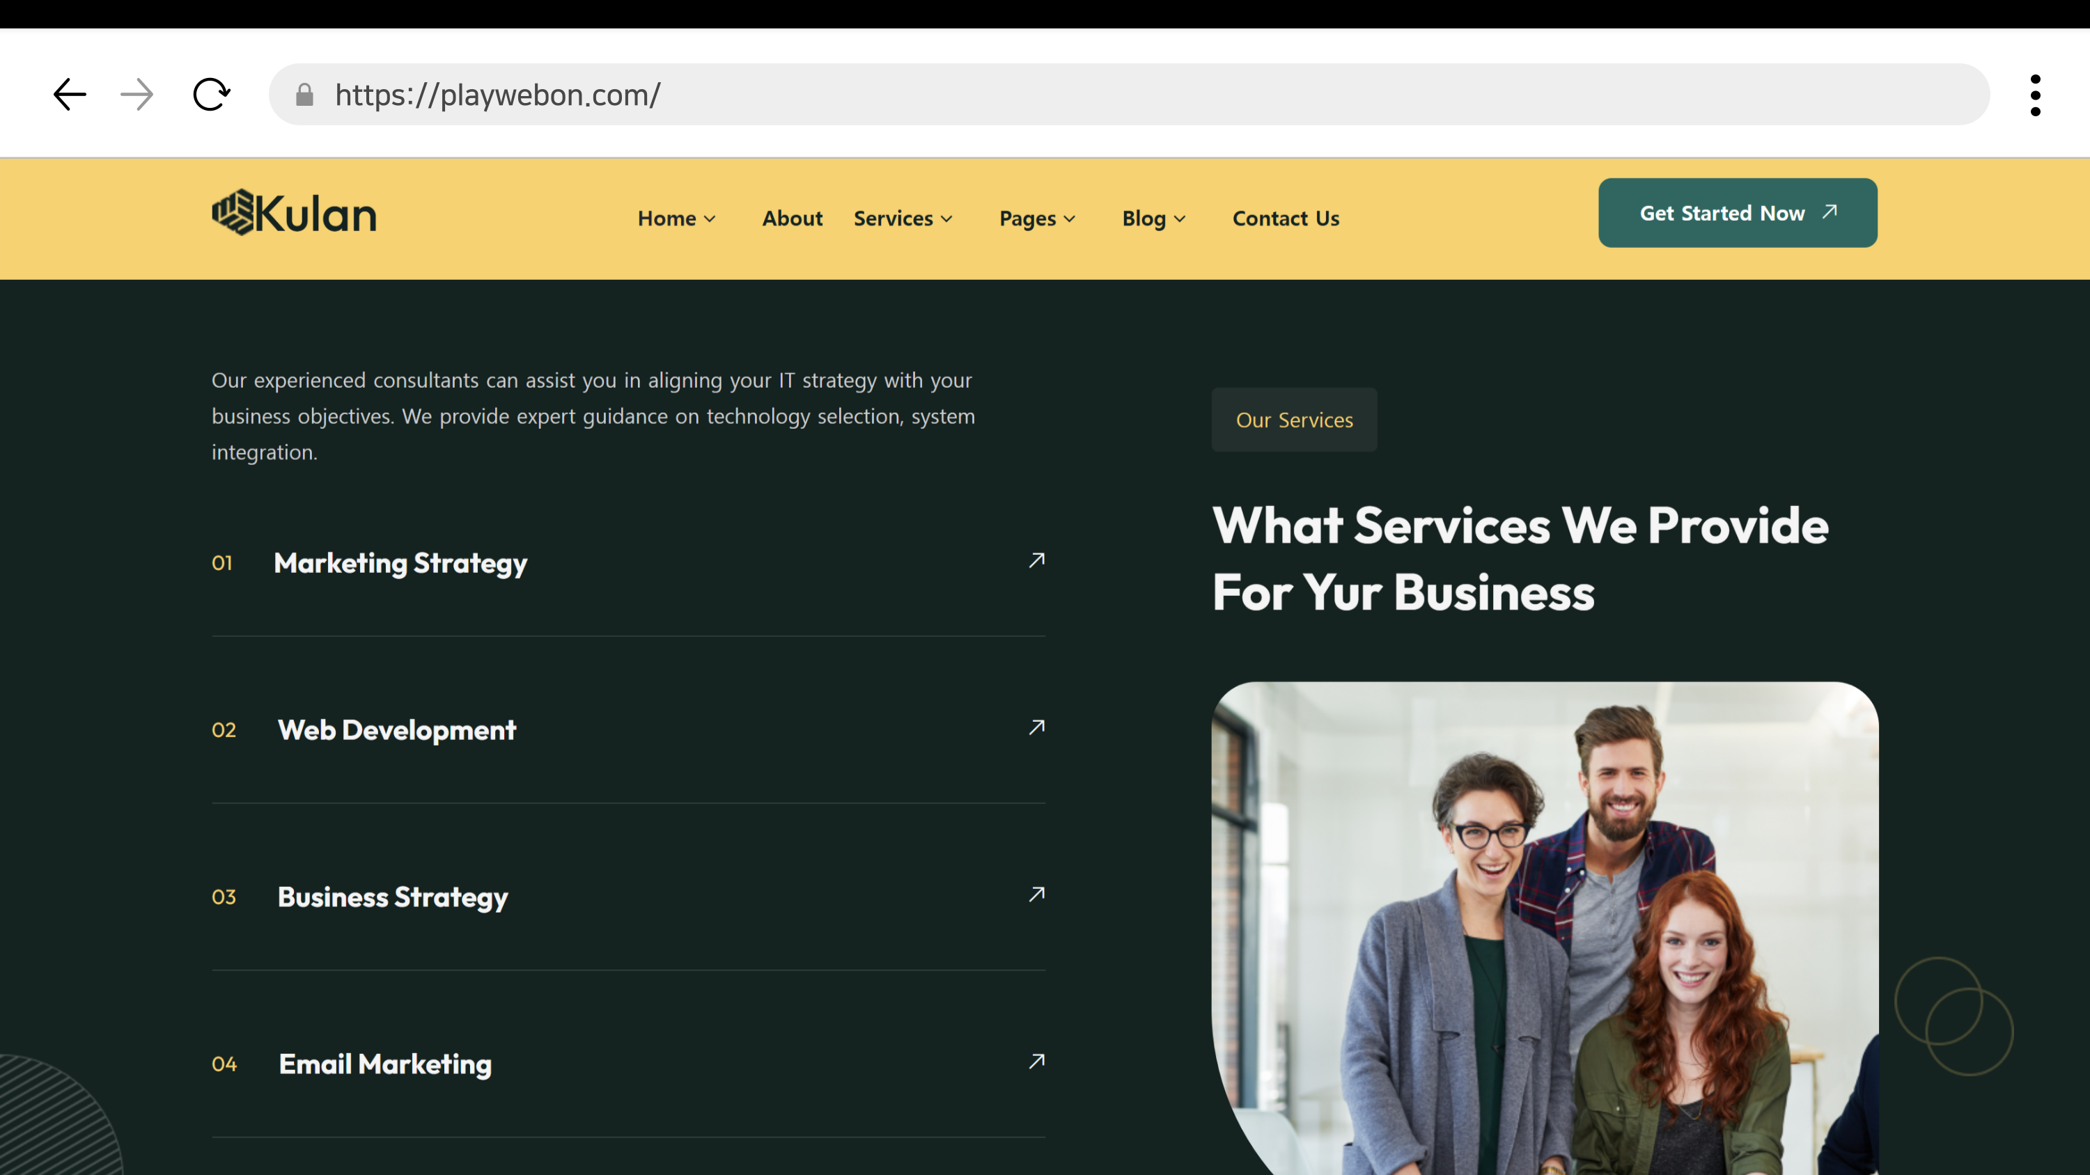This screenshot has width=2090, height=1175.
Task: Click the browser back arrow
Action: [70, 95]
